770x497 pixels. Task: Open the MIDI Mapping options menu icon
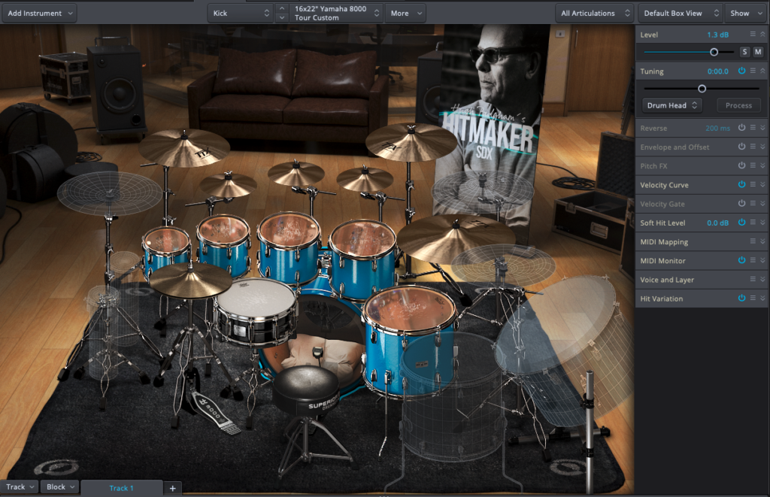pos(753,242)
